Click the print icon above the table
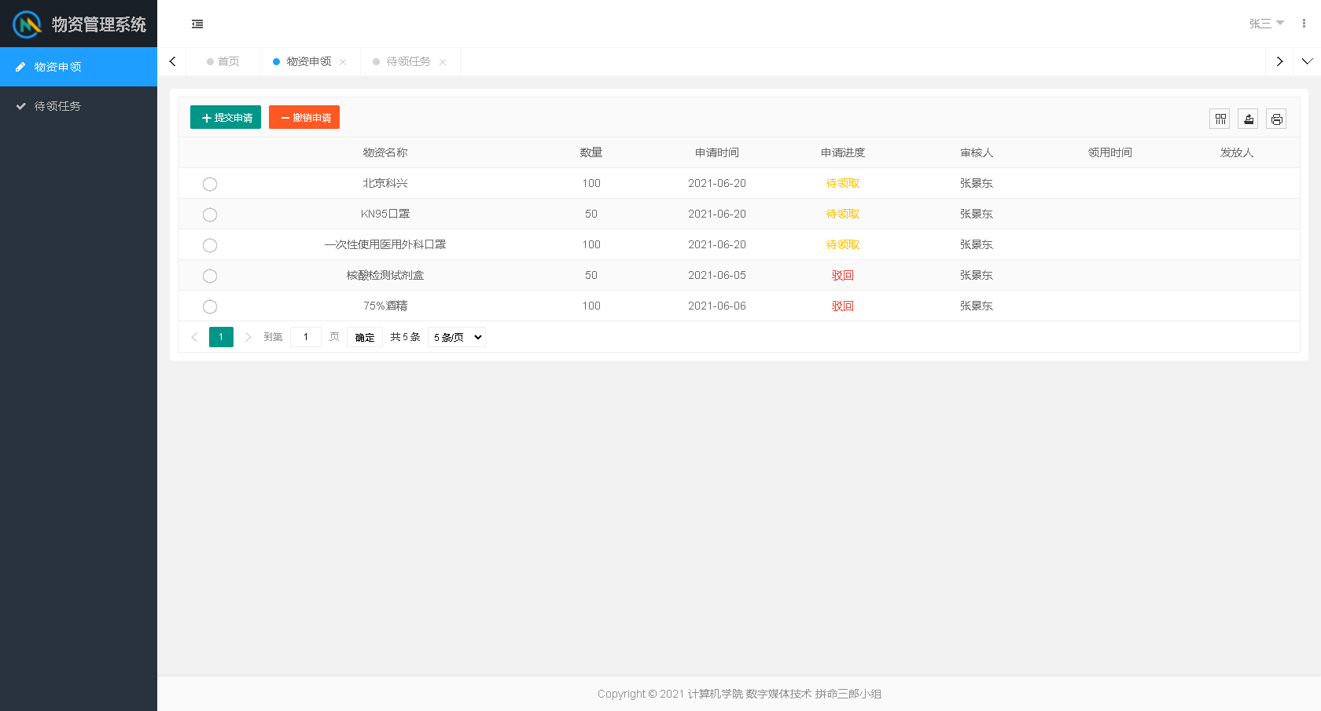1321x711 pixels. click(x=1276, y=119)
